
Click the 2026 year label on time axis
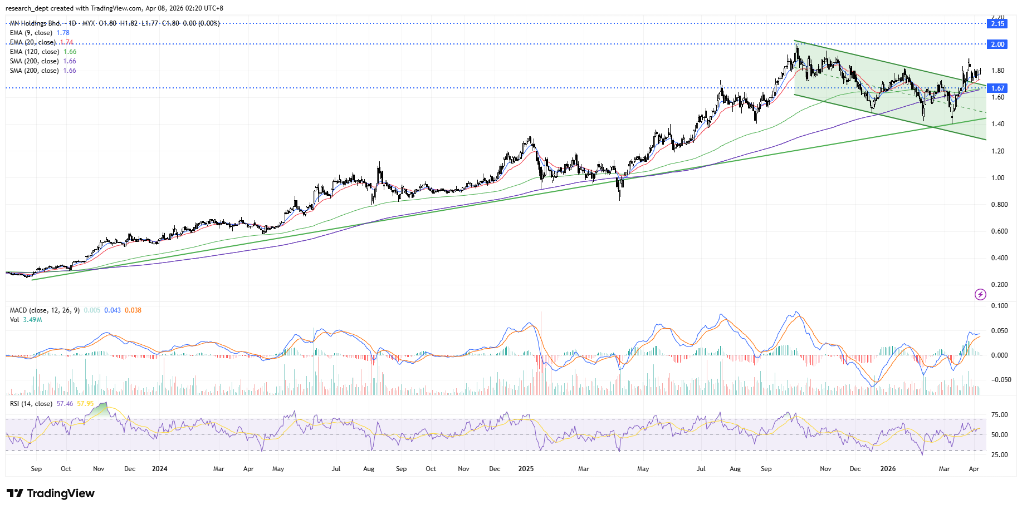pos(888,469)
